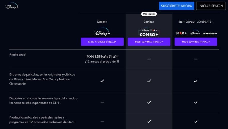The height and width of the screenshot is (129, 228).
Task: Click the Combo+ logo in popular plan column
Action: click(149, 32)
